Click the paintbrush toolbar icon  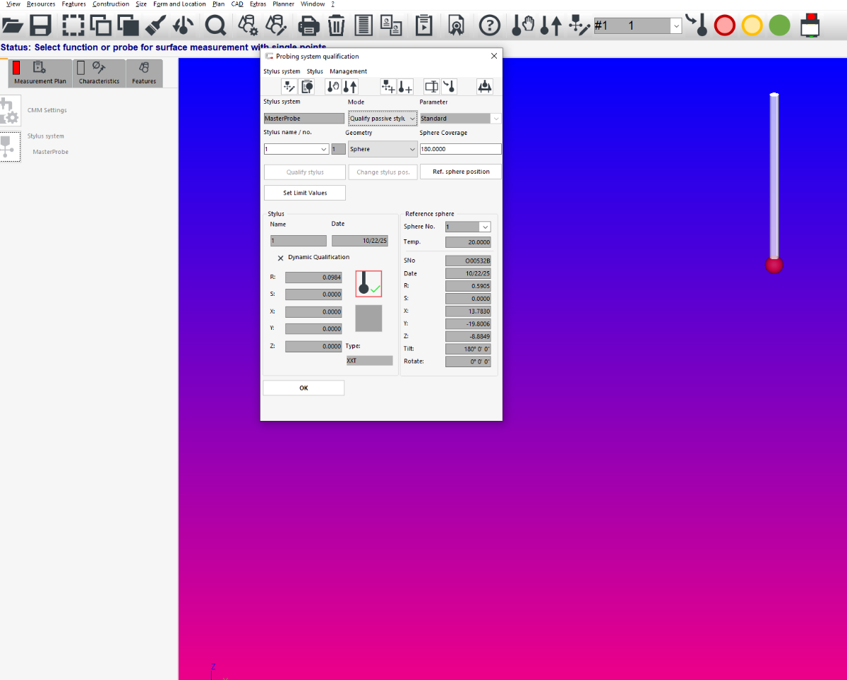pos(155,26)
